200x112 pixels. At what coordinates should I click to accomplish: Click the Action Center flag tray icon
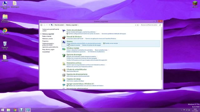pos(184,110)
